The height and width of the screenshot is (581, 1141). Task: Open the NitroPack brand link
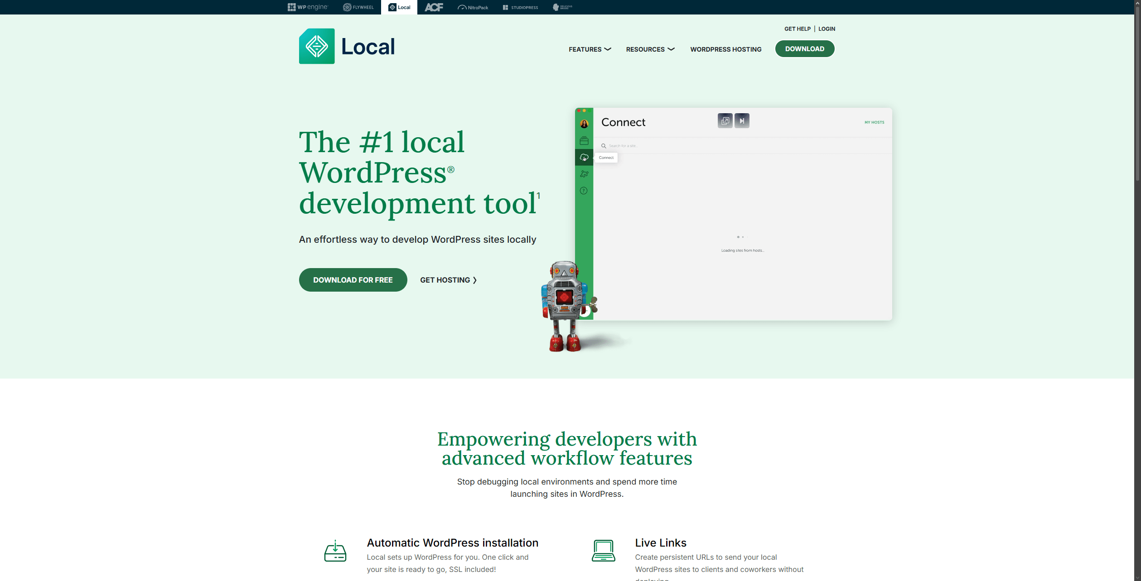(473, 7)
